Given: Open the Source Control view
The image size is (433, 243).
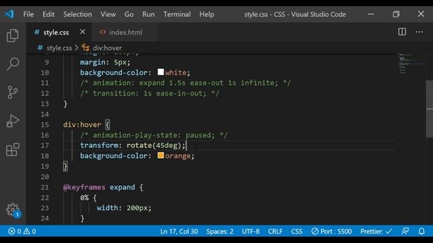Looking at the screenshot, I should pyautogui.click(x=13, y=92).
